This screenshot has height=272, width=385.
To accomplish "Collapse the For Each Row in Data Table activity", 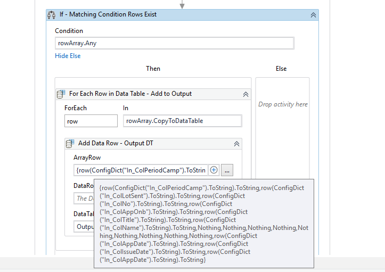I will pos(245,94).
